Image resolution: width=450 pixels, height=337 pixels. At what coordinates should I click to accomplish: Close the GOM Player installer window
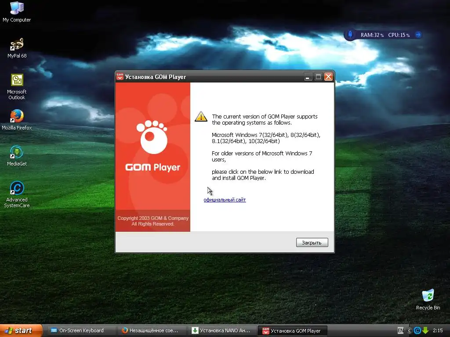pos(328,77)
